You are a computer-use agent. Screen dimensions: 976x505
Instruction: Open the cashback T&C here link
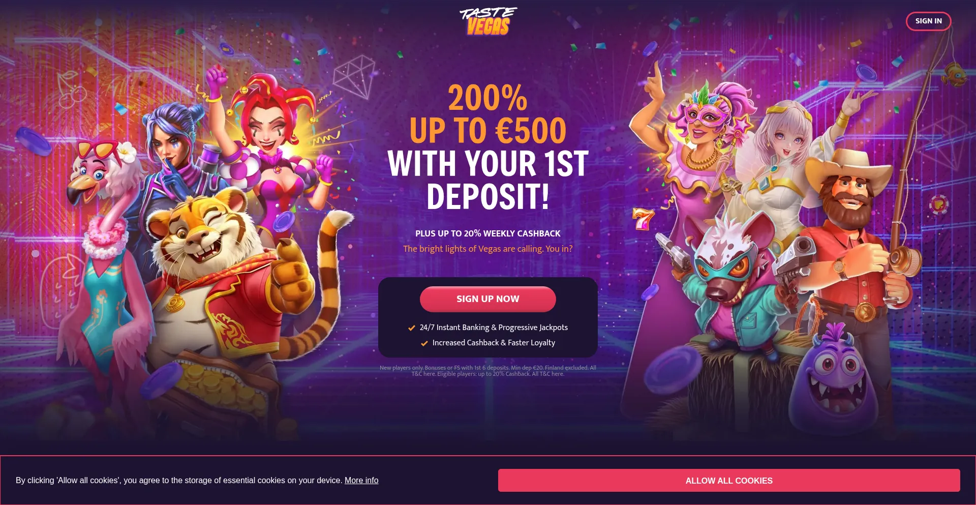548,374
